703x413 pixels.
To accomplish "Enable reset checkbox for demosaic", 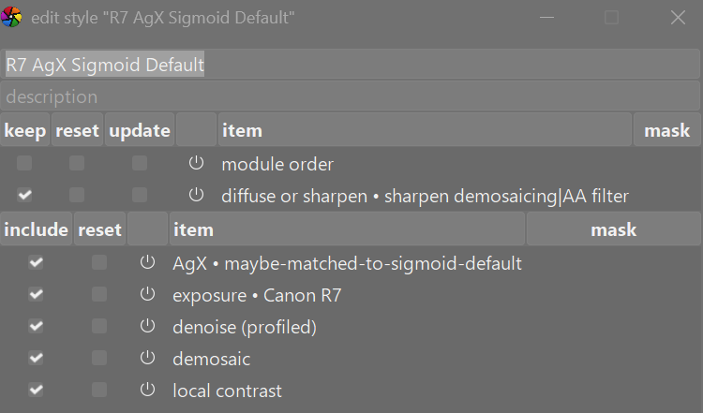I will point(99,359).
